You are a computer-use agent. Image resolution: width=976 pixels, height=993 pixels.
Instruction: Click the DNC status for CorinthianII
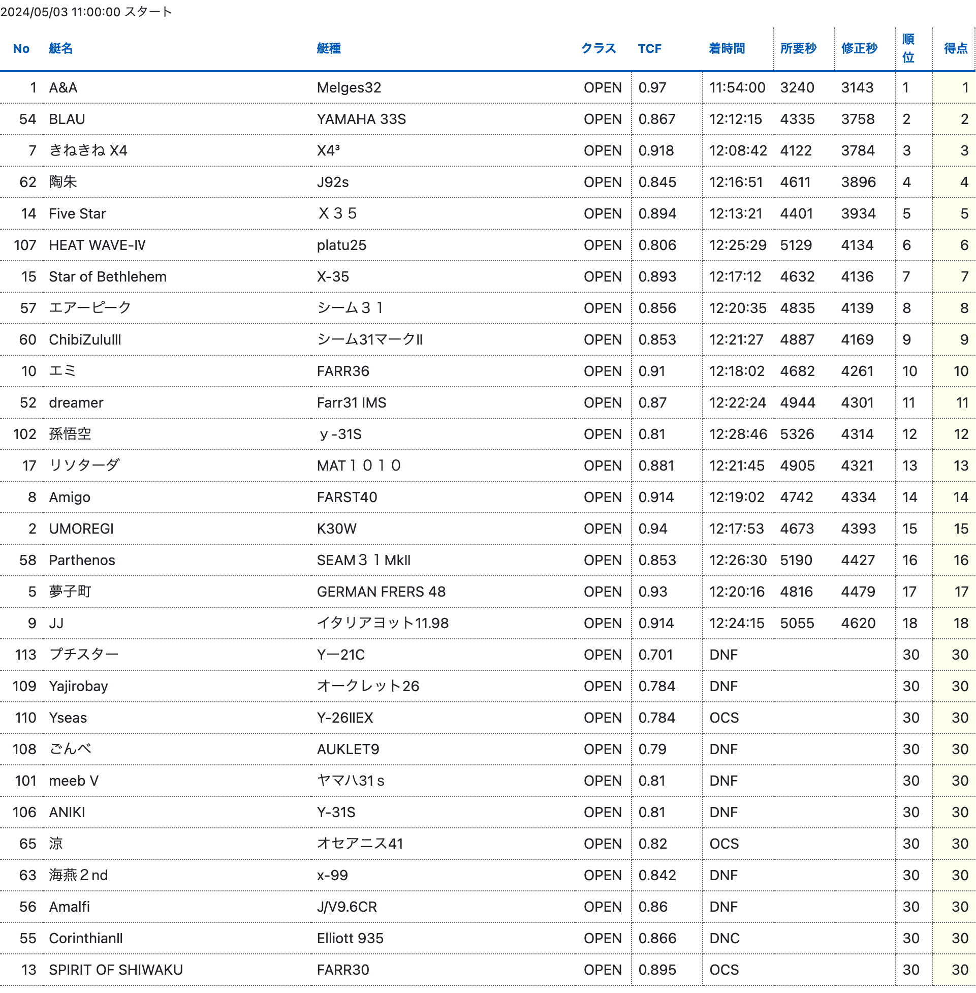(x=724, y=938)
